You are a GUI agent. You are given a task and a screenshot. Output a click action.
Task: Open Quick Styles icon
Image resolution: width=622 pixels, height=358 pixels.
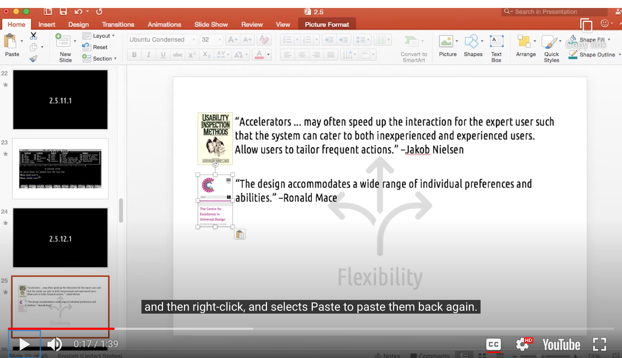coord(549,42)
